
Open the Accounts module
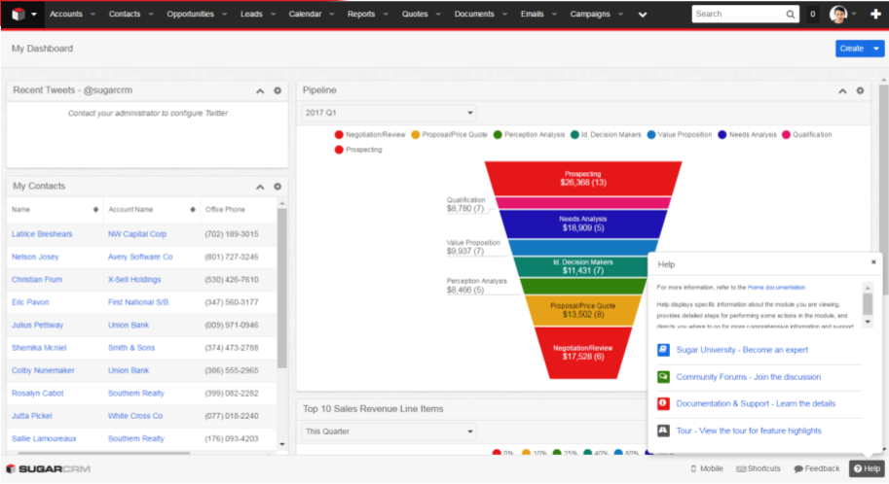pos(66,15)
